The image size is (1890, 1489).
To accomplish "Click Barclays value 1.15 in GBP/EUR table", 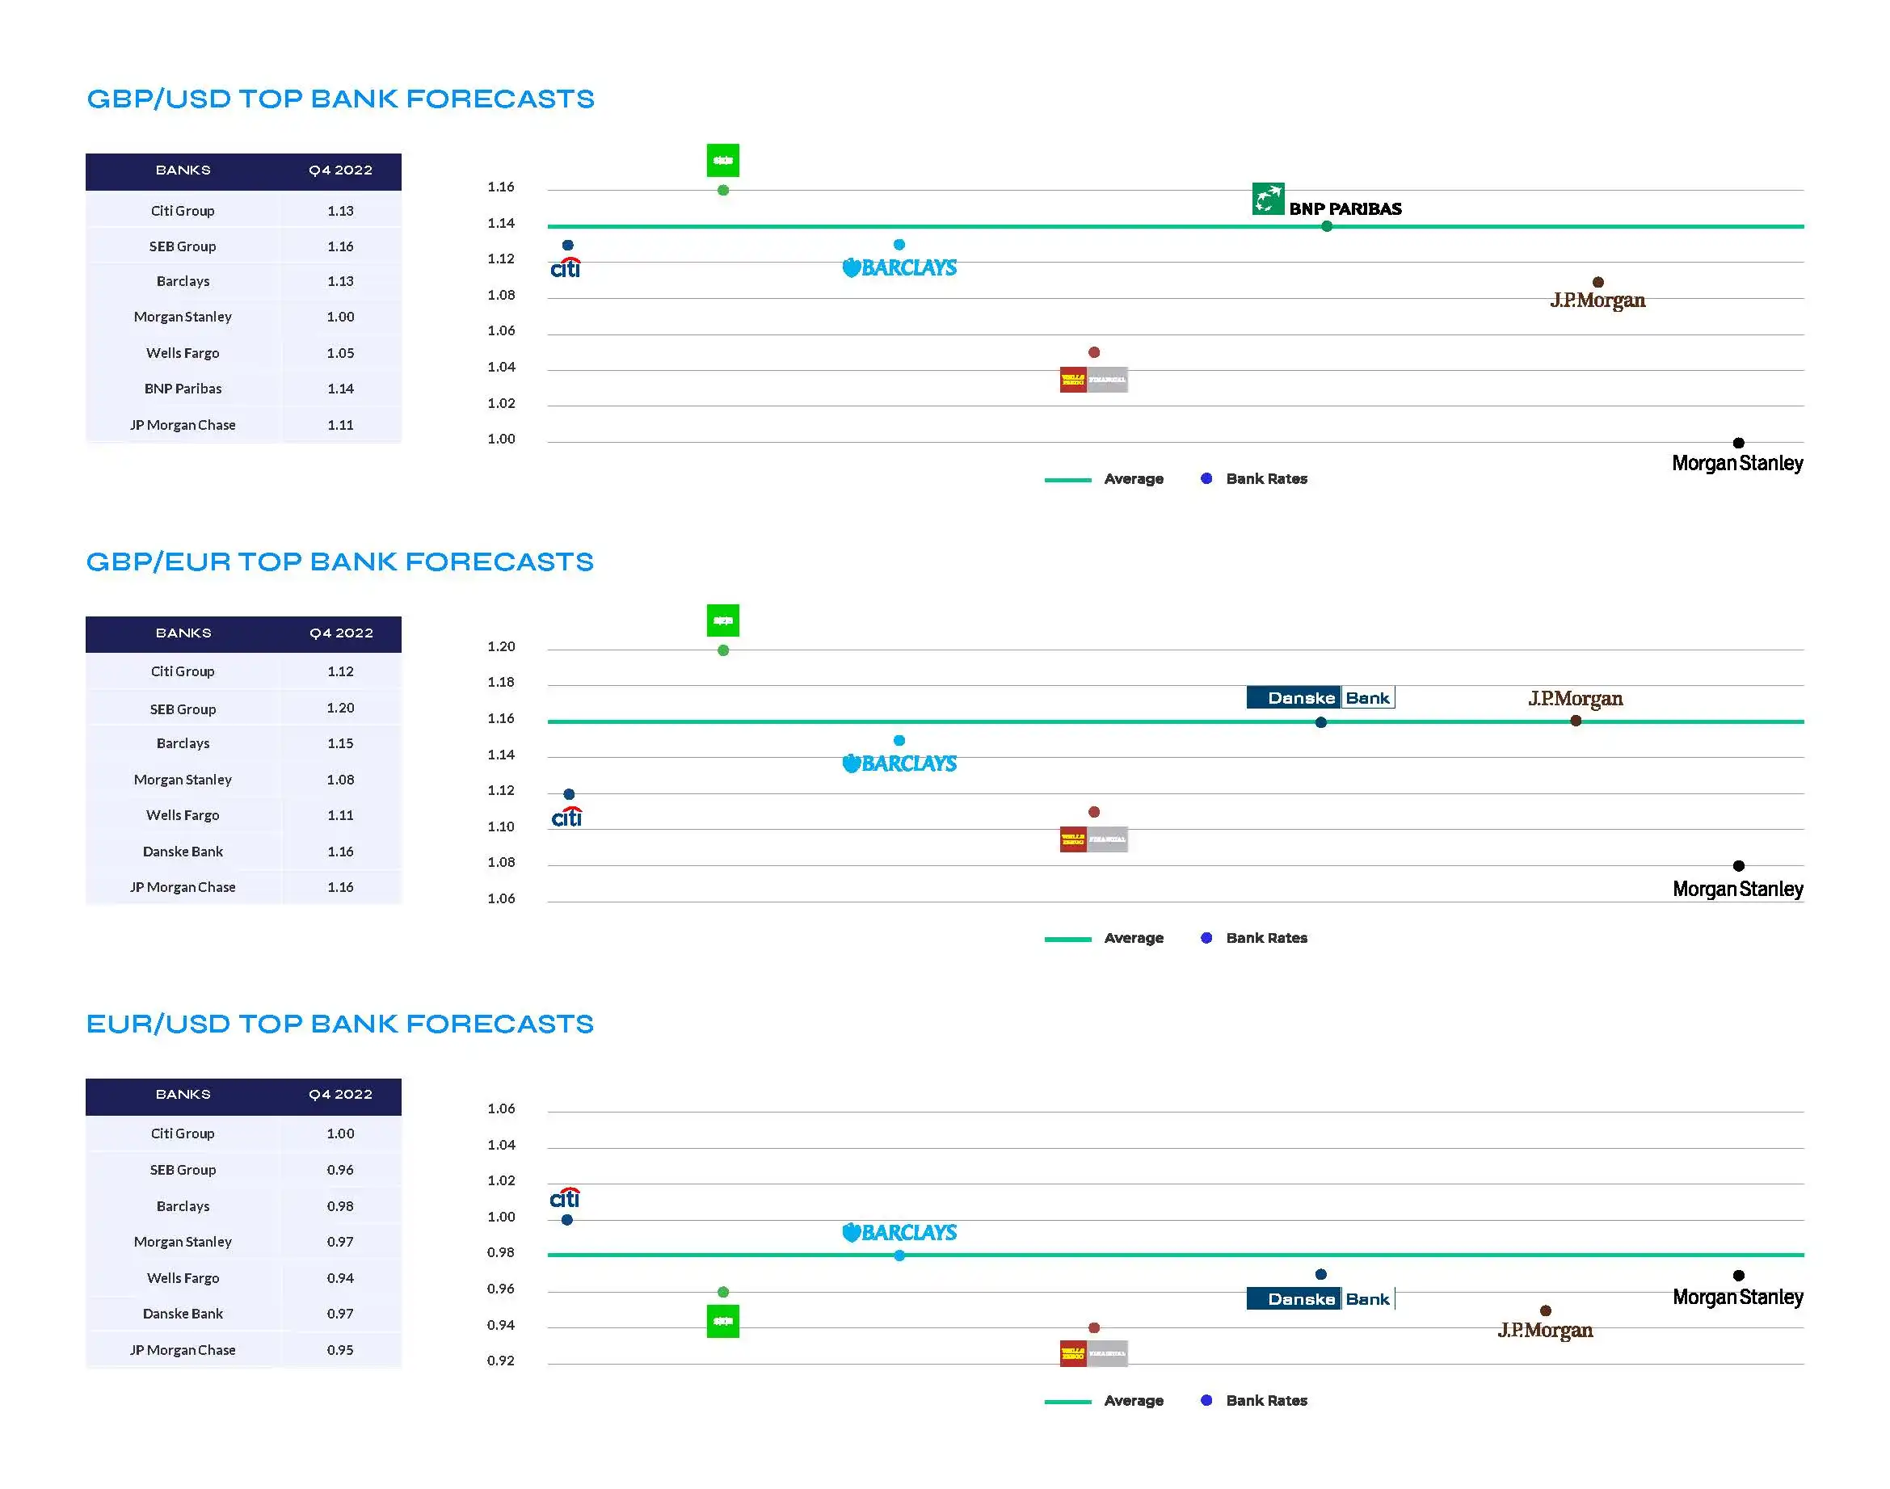I will (x=341, y=743).
